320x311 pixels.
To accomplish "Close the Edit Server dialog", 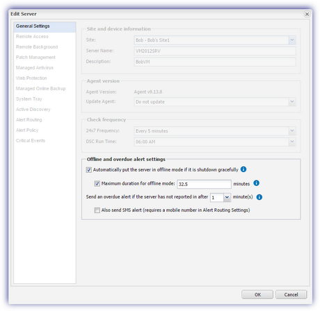I will point(307,14).
